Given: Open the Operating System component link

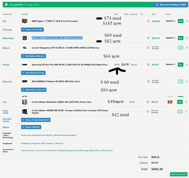Looking at the screenshot, I should point(7,120).
